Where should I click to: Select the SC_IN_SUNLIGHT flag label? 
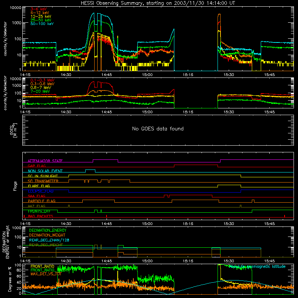coord(43,176)
